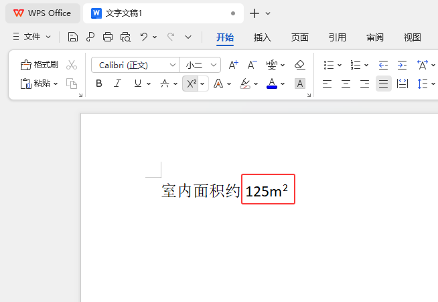This screenshot has height=302, width=438.
Task: Switch to the 视图 ribbon tab
Action: click(x=413, y=37)
